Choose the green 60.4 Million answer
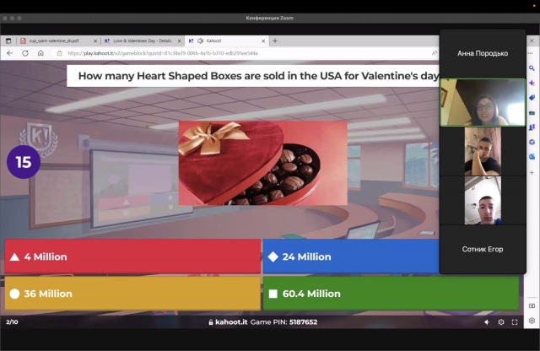 (x=391, y=294)
